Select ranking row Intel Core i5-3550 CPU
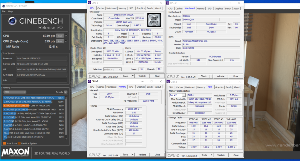This screenshot has width=300, height=161. click(34, 137)
